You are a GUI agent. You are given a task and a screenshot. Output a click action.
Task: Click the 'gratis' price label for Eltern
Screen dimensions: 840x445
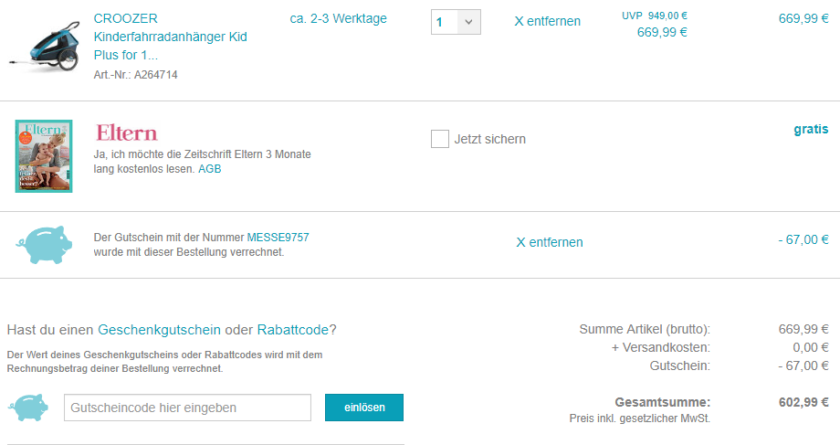pos(811,130)
